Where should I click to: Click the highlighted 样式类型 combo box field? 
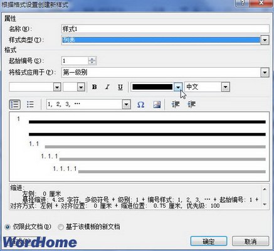[161, 40]
